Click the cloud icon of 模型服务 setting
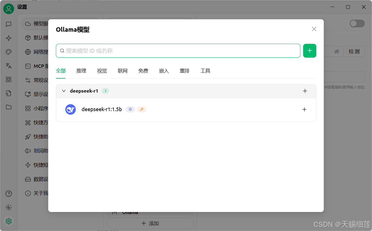The image size is (372, 231). pyautogui.click(x=28, y=24)
